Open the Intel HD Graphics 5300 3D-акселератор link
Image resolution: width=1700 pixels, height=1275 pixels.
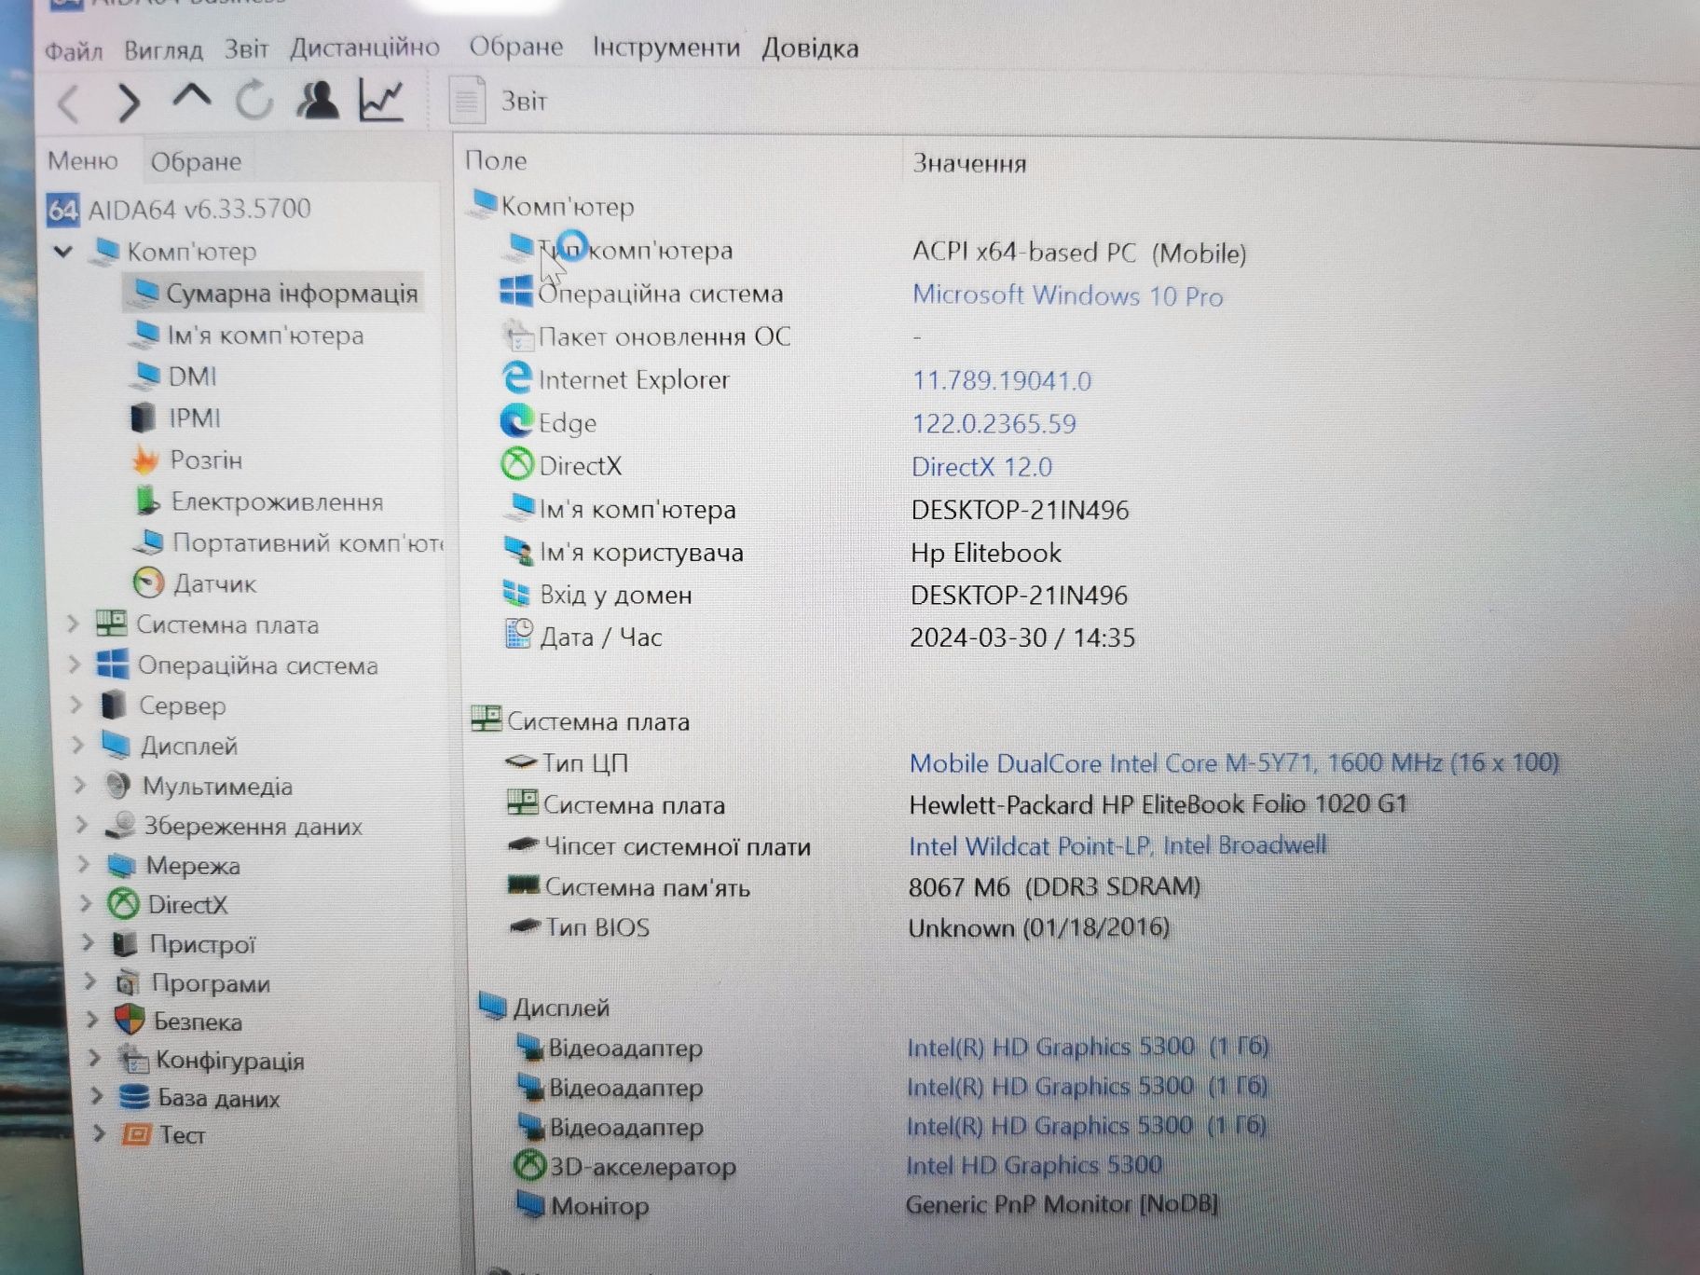1035,1165
